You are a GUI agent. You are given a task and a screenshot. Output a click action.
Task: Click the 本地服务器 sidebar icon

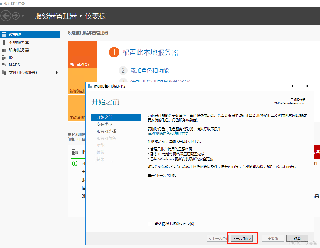[x=4, y=42]
